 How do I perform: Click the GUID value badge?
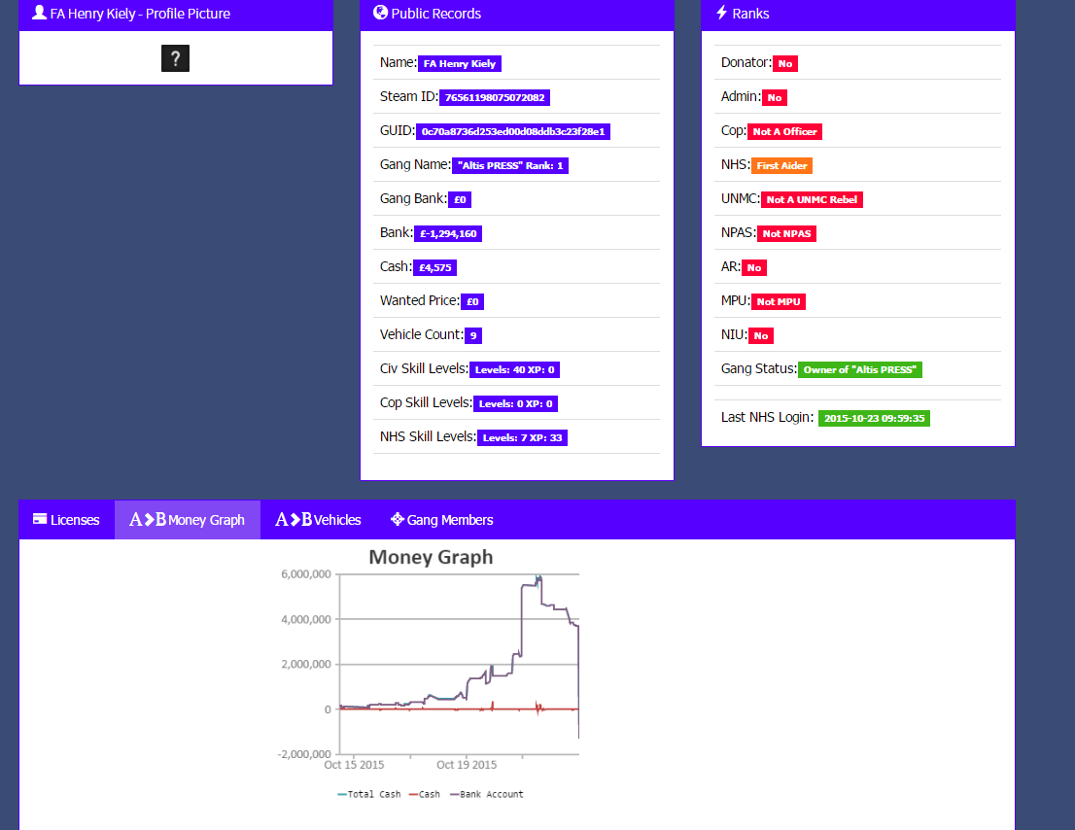513,131
